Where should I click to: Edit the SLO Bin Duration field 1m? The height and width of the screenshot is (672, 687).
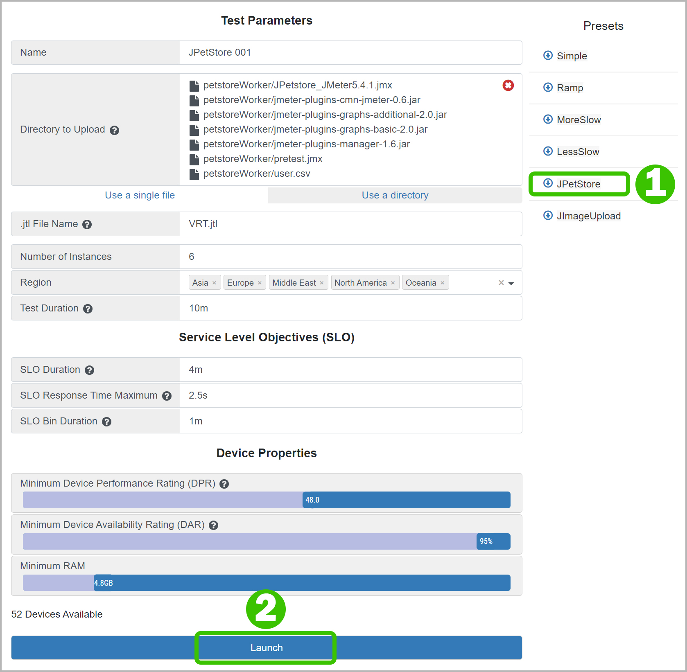351,421
